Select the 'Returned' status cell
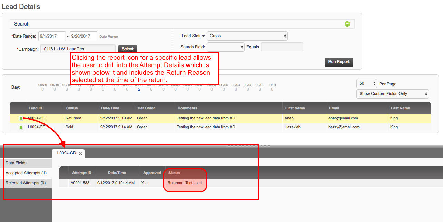The width and height of the screenshot is (443, 222). 73,118
